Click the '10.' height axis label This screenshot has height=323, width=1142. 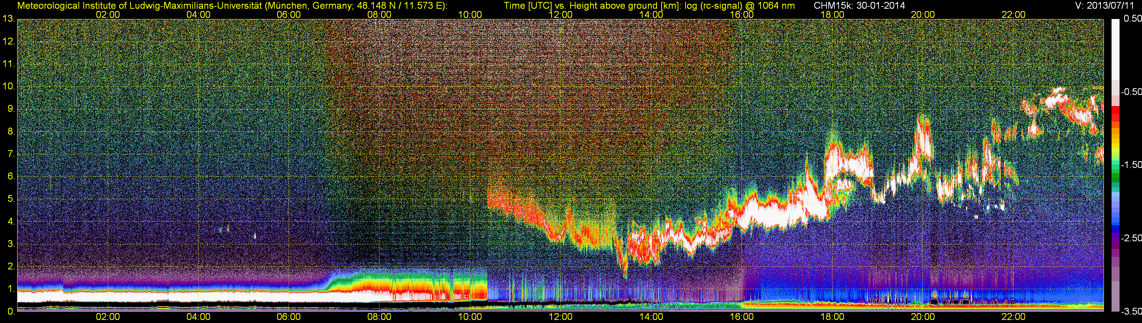tap(9, 86)
